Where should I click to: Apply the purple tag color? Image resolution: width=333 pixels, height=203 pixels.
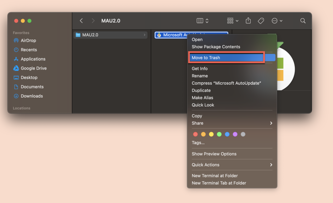click(235, 134)
